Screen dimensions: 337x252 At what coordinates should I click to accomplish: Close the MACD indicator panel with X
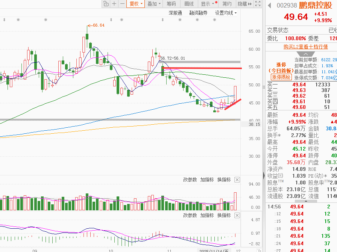pos(237,215)
